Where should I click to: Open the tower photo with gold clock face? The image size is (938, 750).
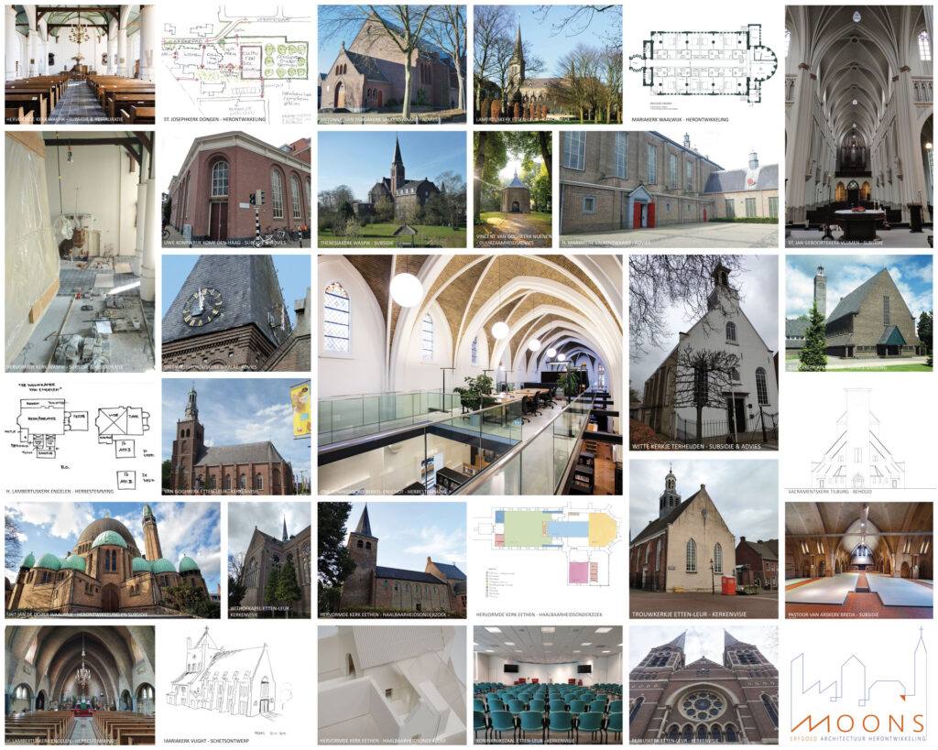236,313
